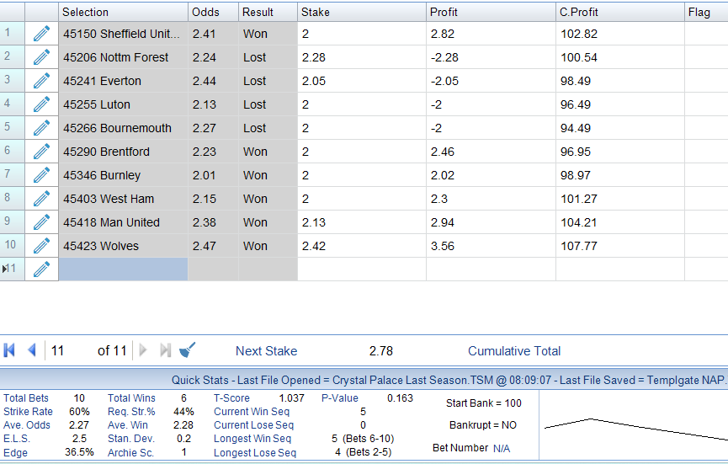This screenshot has width=728, height=464.
Task: Select Stake cell for Wolves bet
Action: 362,246
